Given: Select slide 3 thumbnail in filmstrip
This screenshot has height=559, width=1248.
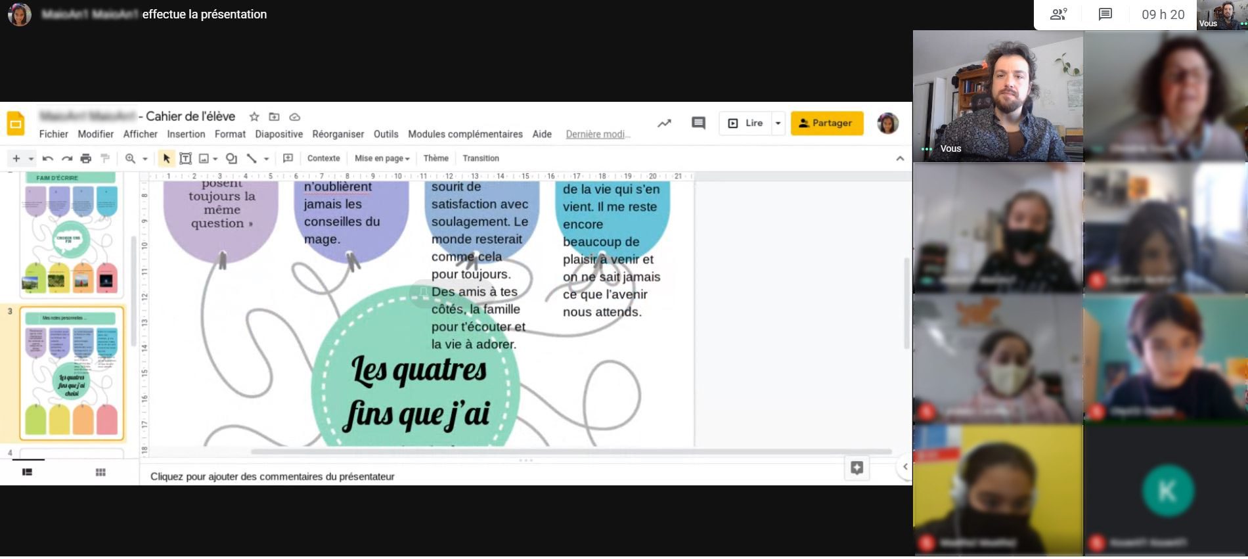Looking at the screenshot, I should click(x=72, y=373).
